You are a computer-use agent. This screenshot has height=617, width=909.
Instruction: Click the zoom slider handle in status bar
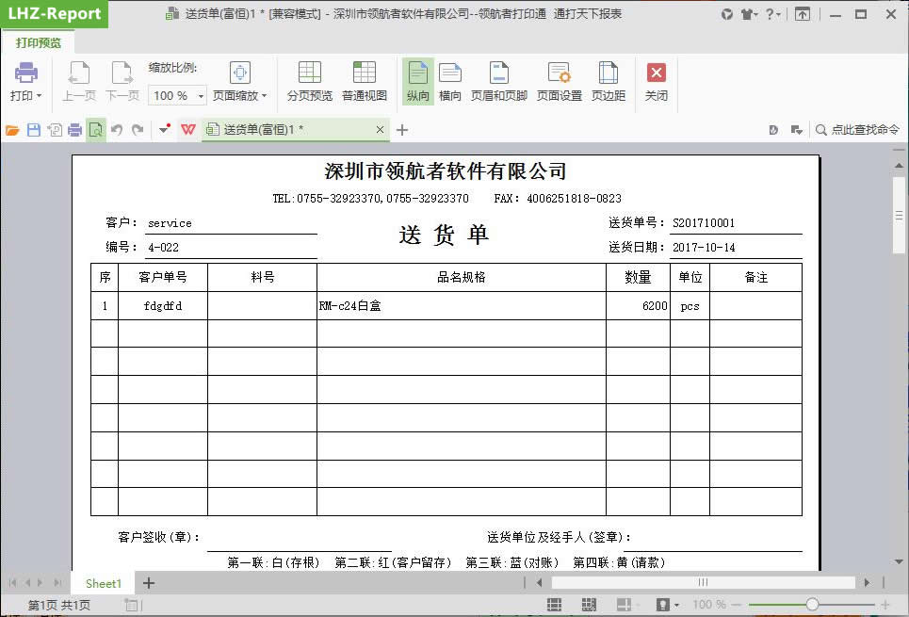click(x=812, y=605)
